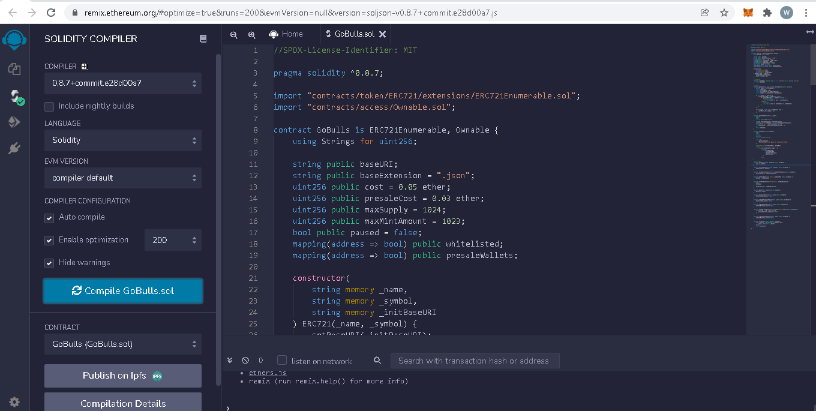The height and width of the screenshot is (411, 816).
Task: Open the W profile avatar
Action: (x=786, y=12)
